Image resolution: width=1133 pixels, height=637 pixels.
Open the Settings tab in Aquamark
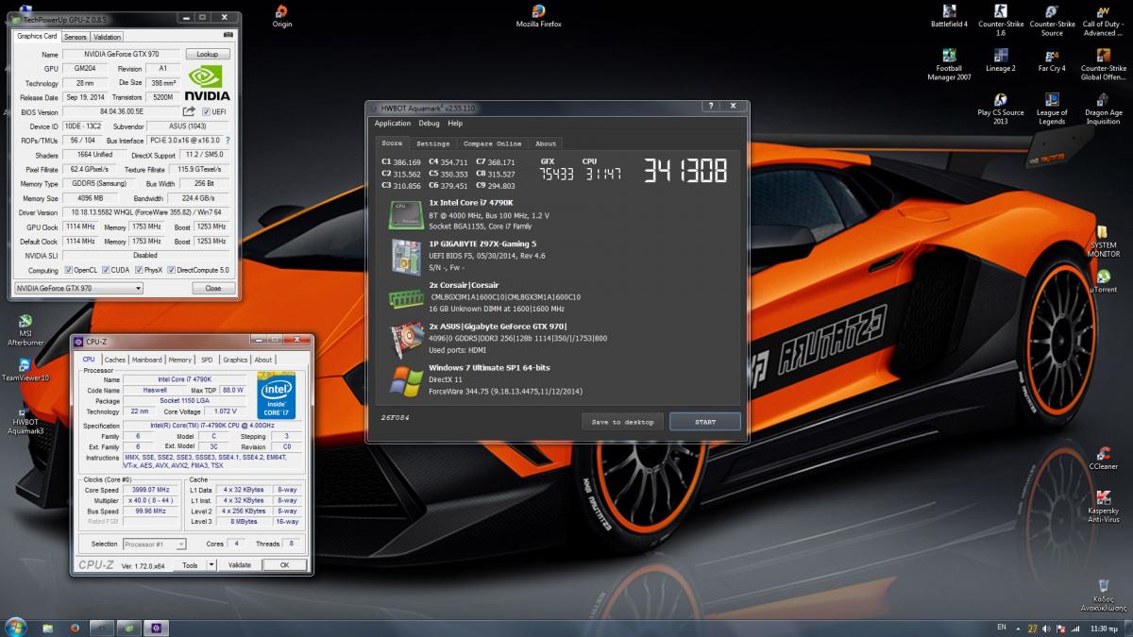pos(433,143)
